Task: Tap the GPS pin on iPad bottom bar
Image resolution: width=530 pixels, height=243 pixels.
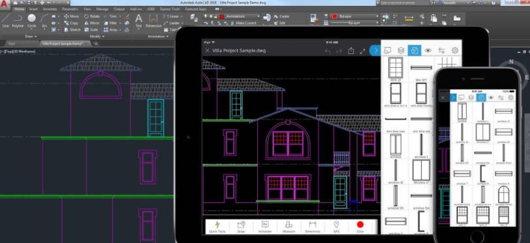Action: point(336,227)
